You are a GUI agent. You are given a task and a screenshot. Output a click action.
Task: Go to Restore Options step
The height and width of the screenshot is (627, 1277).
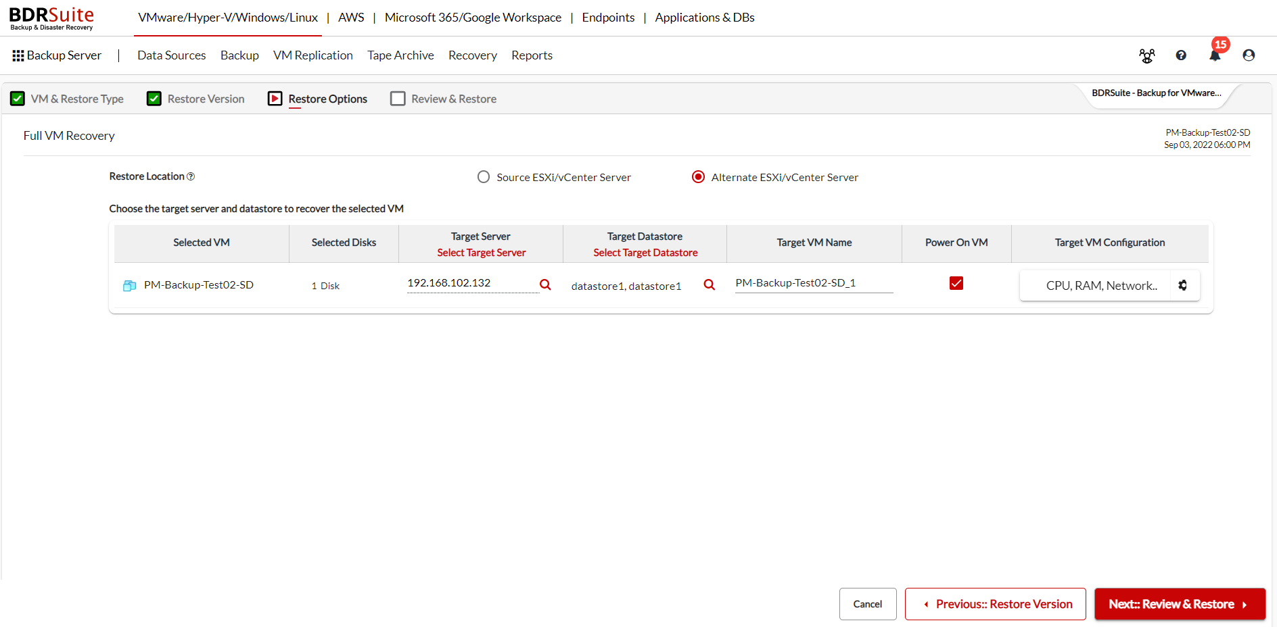point(328,99)
